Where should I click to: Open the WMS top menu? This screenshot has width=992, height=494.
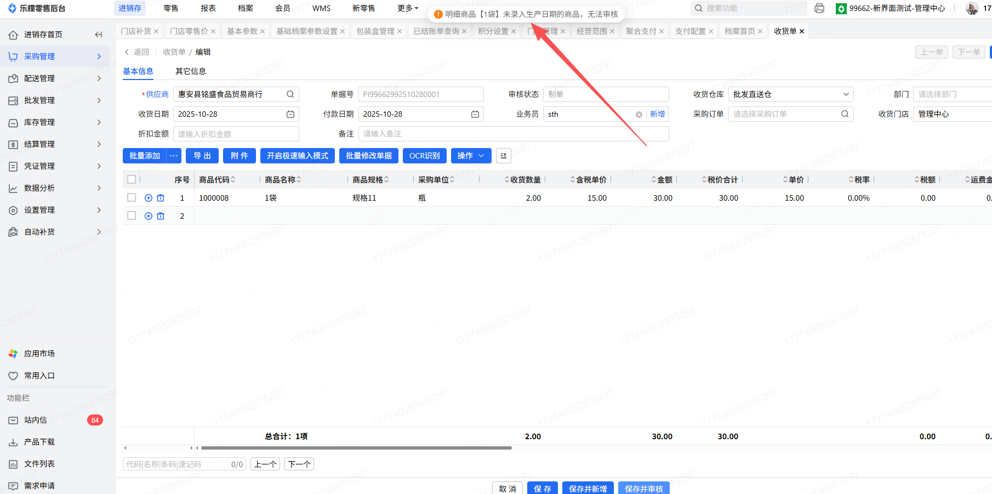[322, 8]
